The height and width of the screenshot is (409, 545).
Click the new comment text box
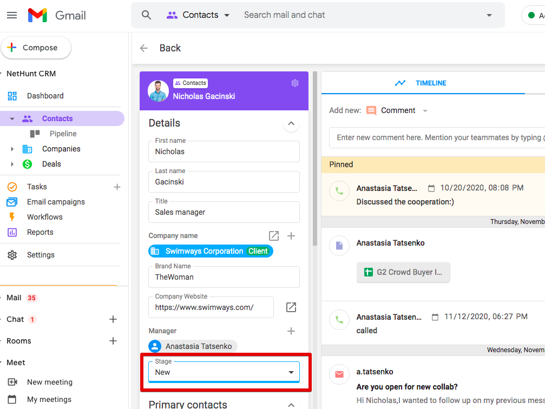click(437, 137)
